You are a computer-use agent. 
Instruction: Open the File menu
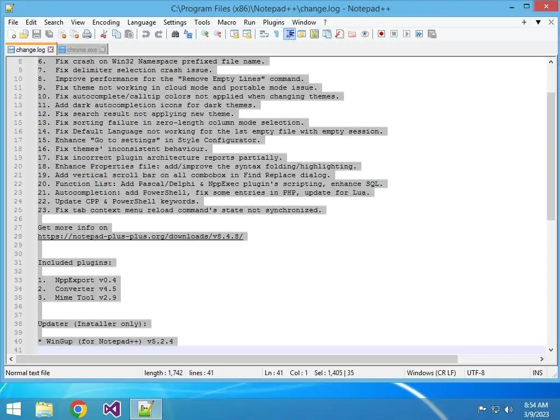click(13, 22)
